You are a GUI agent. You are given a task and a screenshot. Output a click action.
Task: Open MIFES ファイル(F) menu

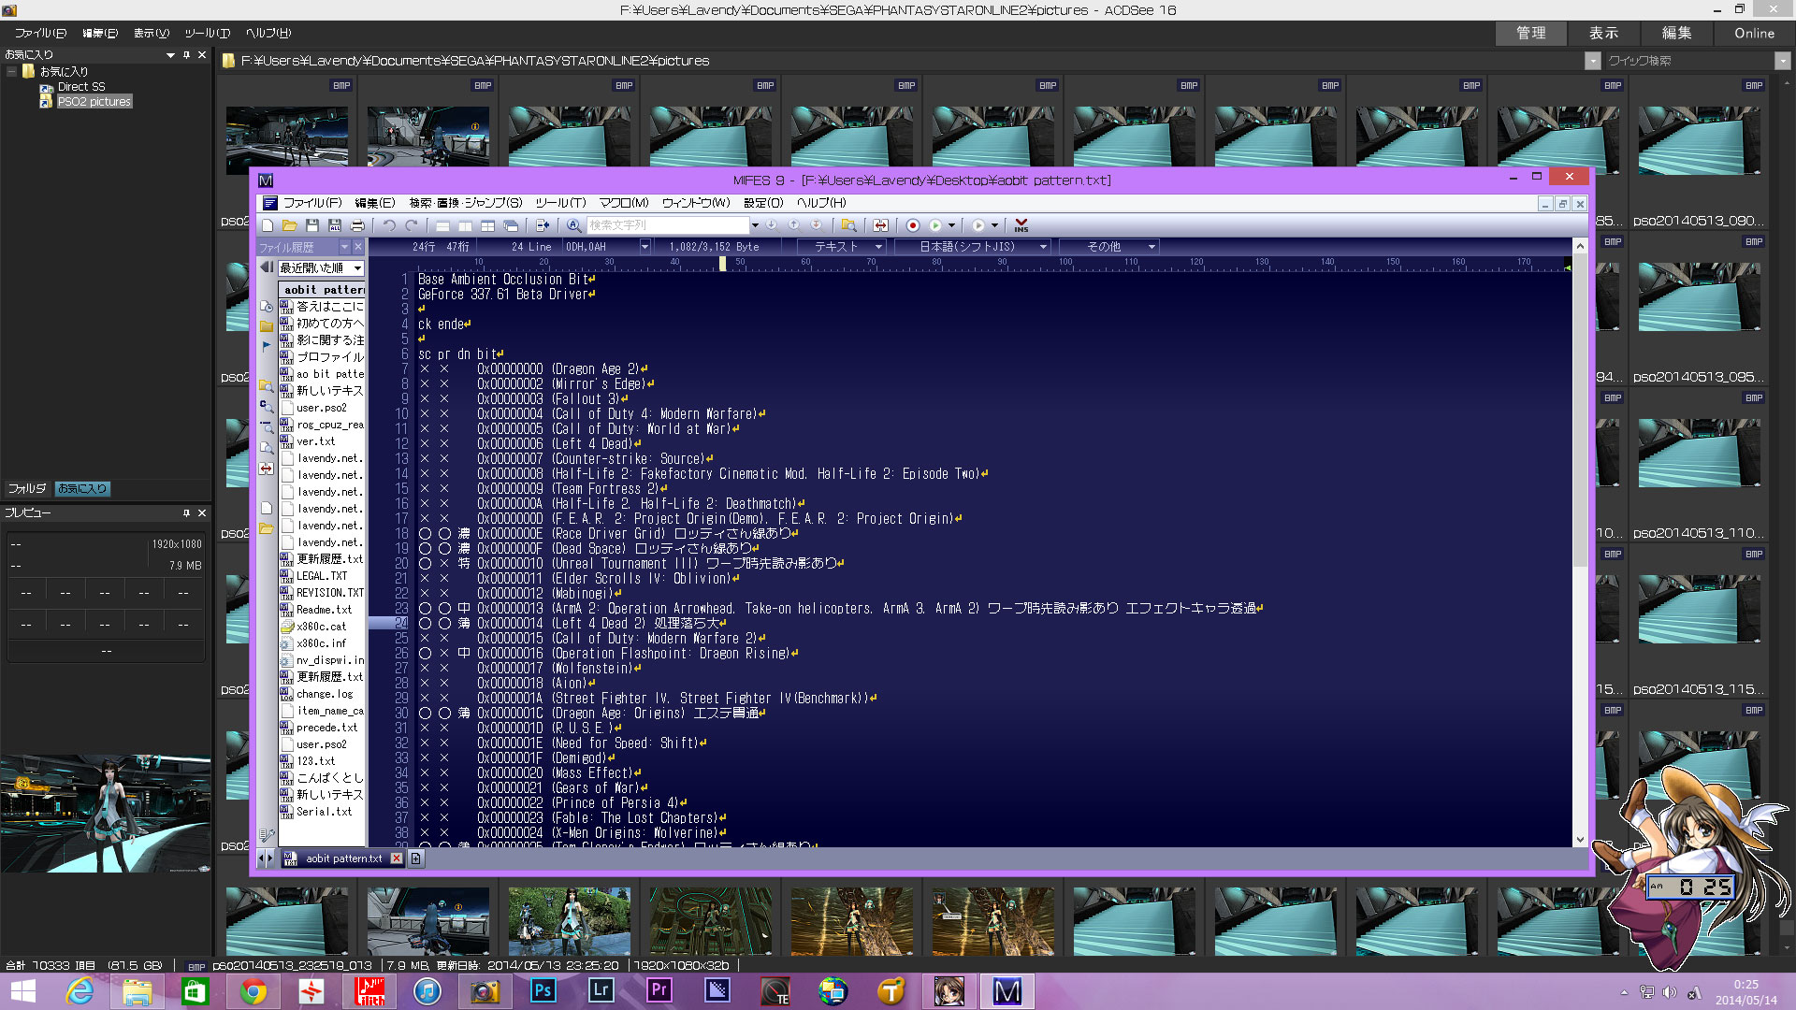click(312, 203)
